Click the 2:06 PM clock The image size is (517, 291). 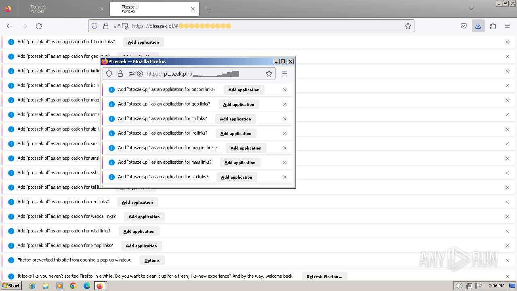(x=496, y=286)
